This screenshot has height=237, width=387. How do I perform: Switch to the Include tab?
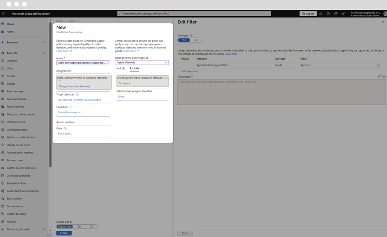pyautogui.click(x=121, y=68)
